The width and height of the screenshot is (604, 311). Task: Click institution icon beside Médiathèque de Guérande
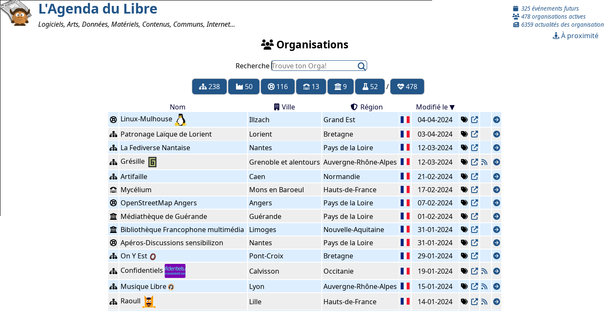[x=113, y=216]
